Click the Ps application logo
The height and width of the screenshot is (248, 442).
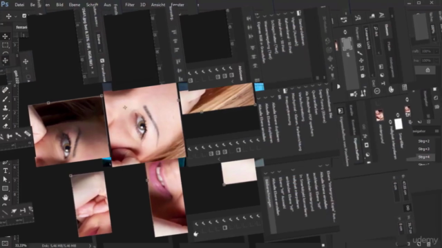[5, 4]
